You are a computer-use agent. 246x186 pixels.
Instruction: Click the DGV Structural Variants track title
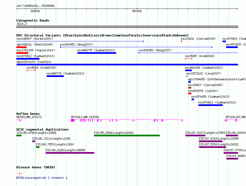point(103,35)
